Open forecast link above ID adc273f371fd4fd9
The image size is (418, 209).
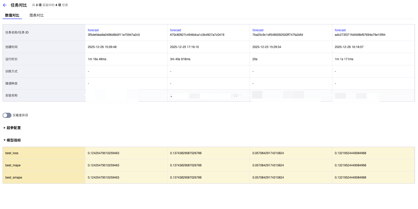tap(340, 30)
